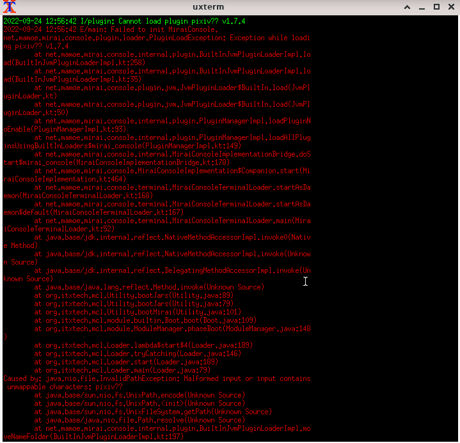Click the uxterm title text

[209, 7]
